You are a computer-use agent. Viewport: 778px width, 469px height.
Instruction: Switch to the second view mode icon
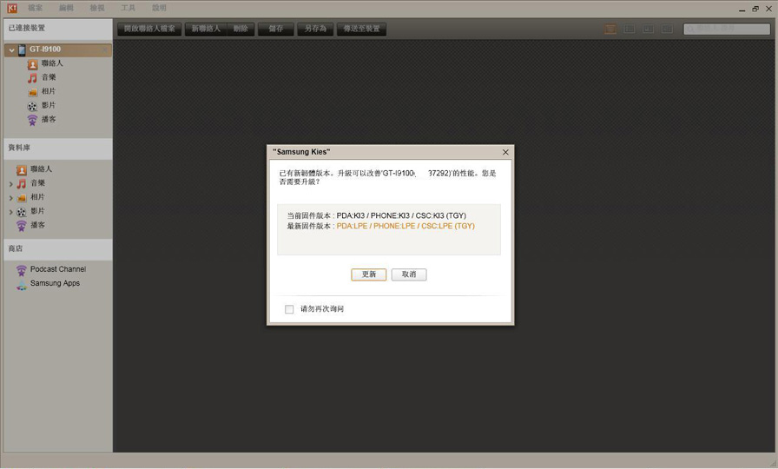click(630, 29)
